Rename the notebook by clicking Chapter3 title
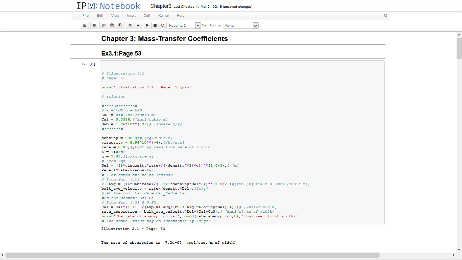 (161, 6)
